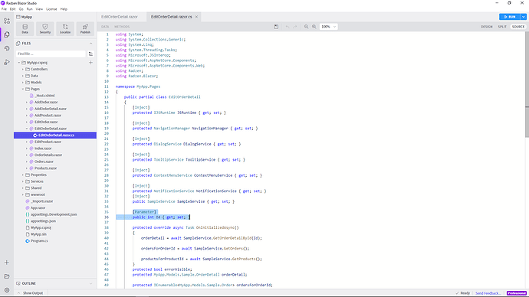Image resolution: width=529 pixels, height=297 pixels.
Task: Zoom out with magnifier minus
Action: point(307,27)
